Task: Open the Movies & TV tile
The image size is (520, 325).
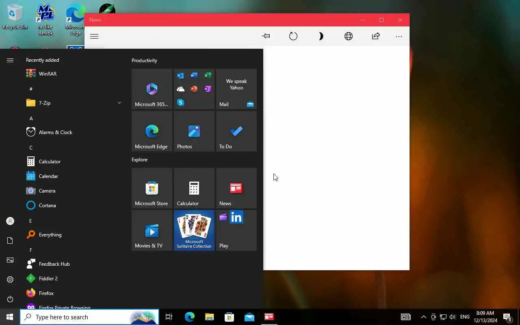Action: (x=152, y=230)
